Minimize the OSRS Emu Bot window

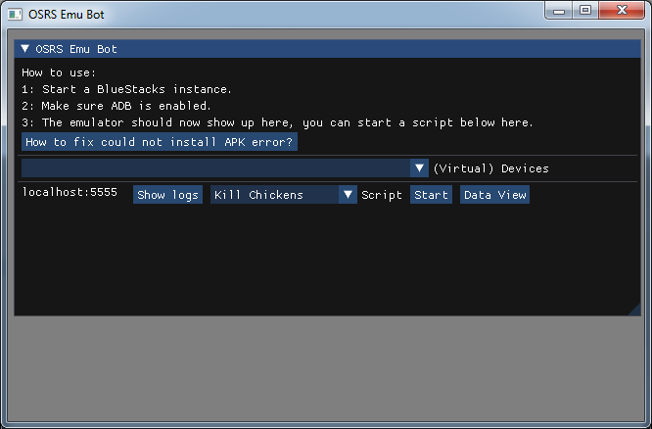point(559,10)
